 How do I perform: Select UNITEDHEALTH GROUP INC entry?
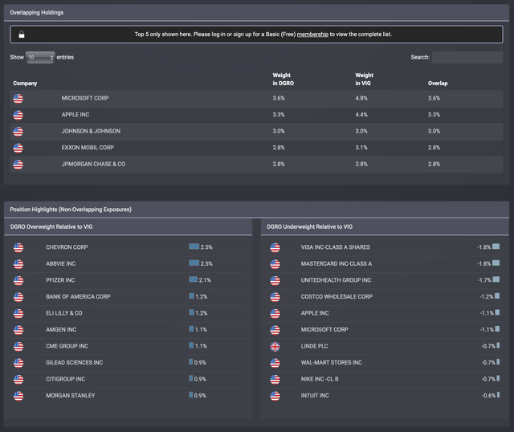pyautogui.click(x=336, y=280)
